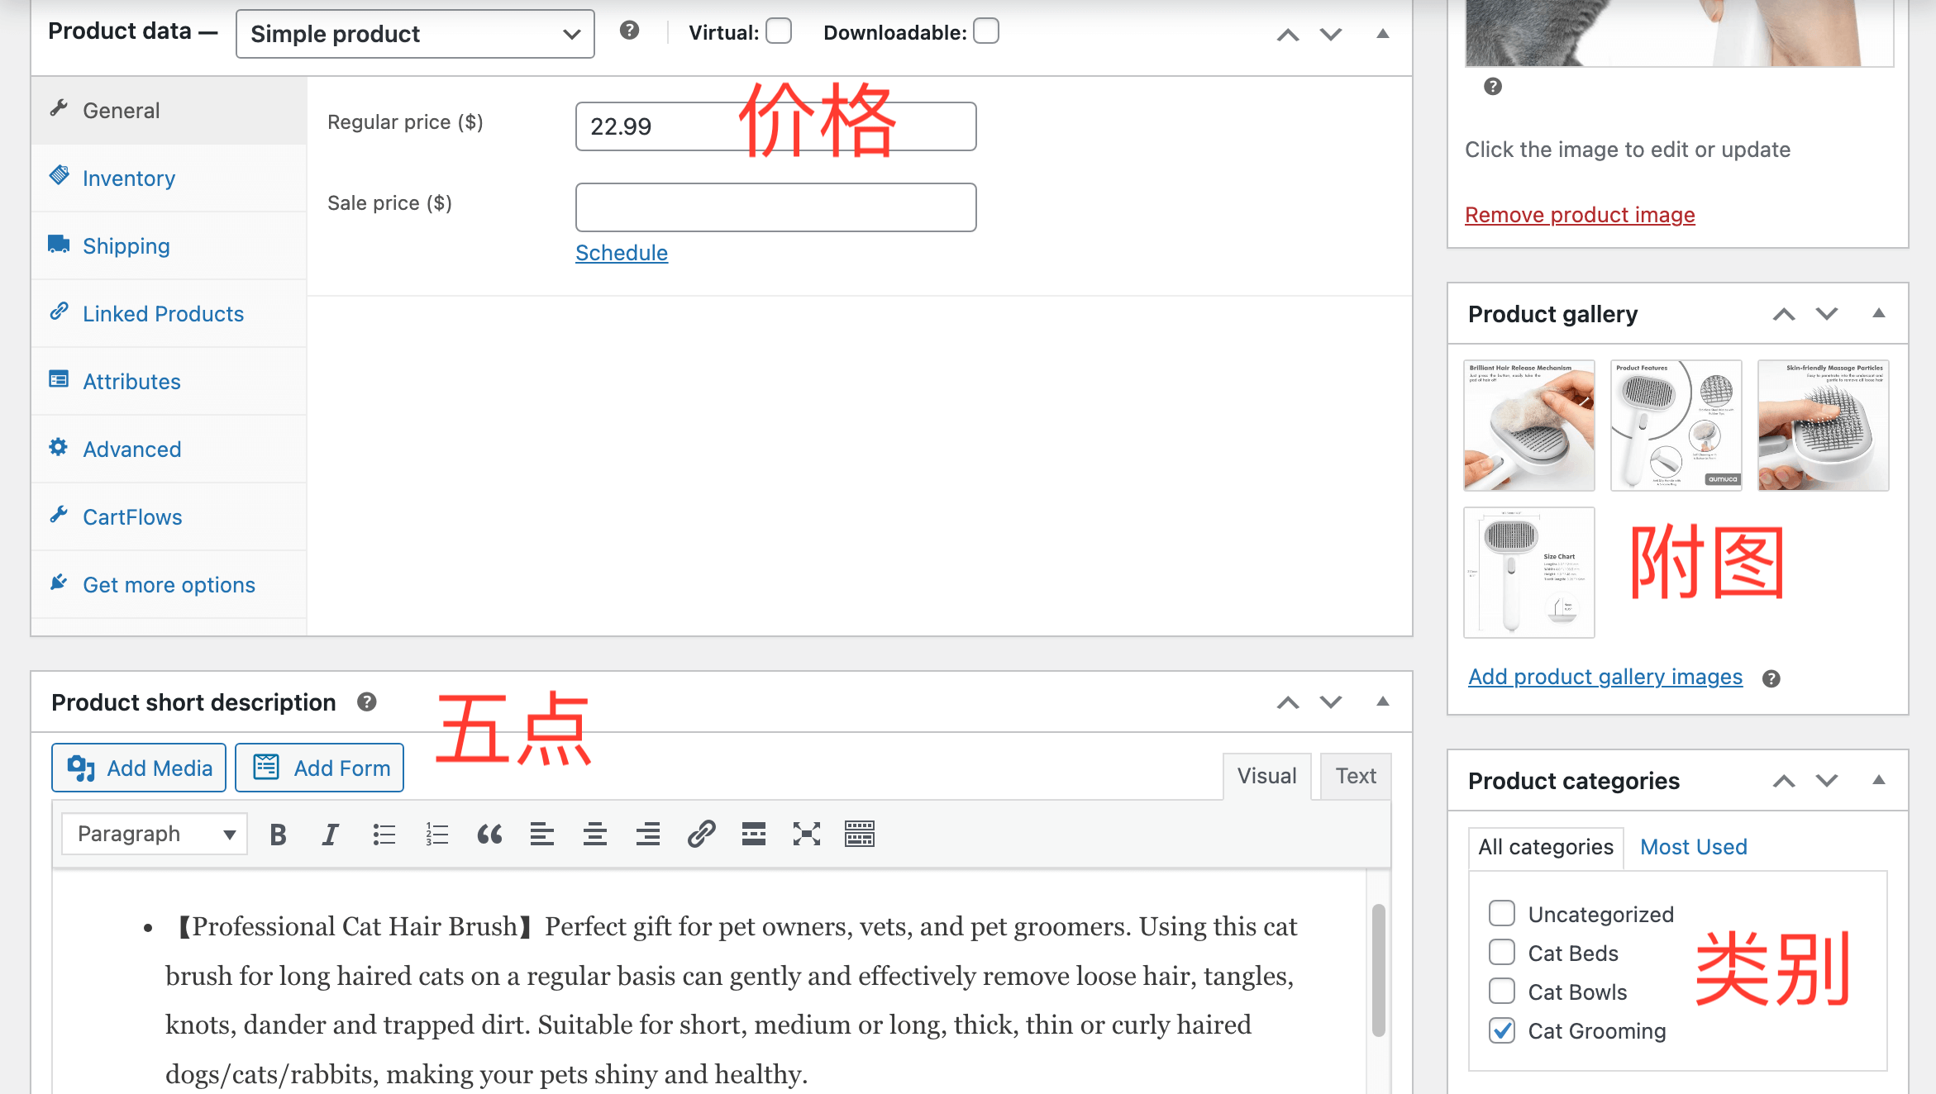Image resolution: width=1936 pixels, height=1094 pixels.
Task: Click the gallery images help icon
Action: tap(1771, 678)
